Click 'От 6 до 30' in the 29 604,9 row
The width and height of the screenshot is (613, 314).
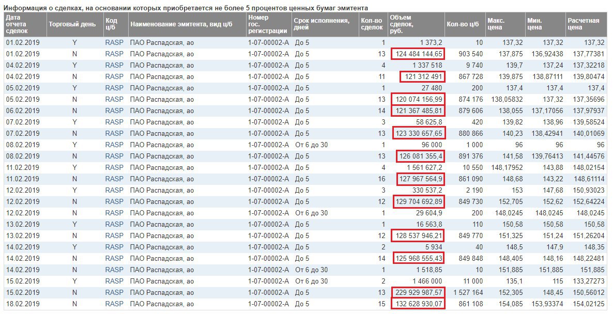[312, 213]
